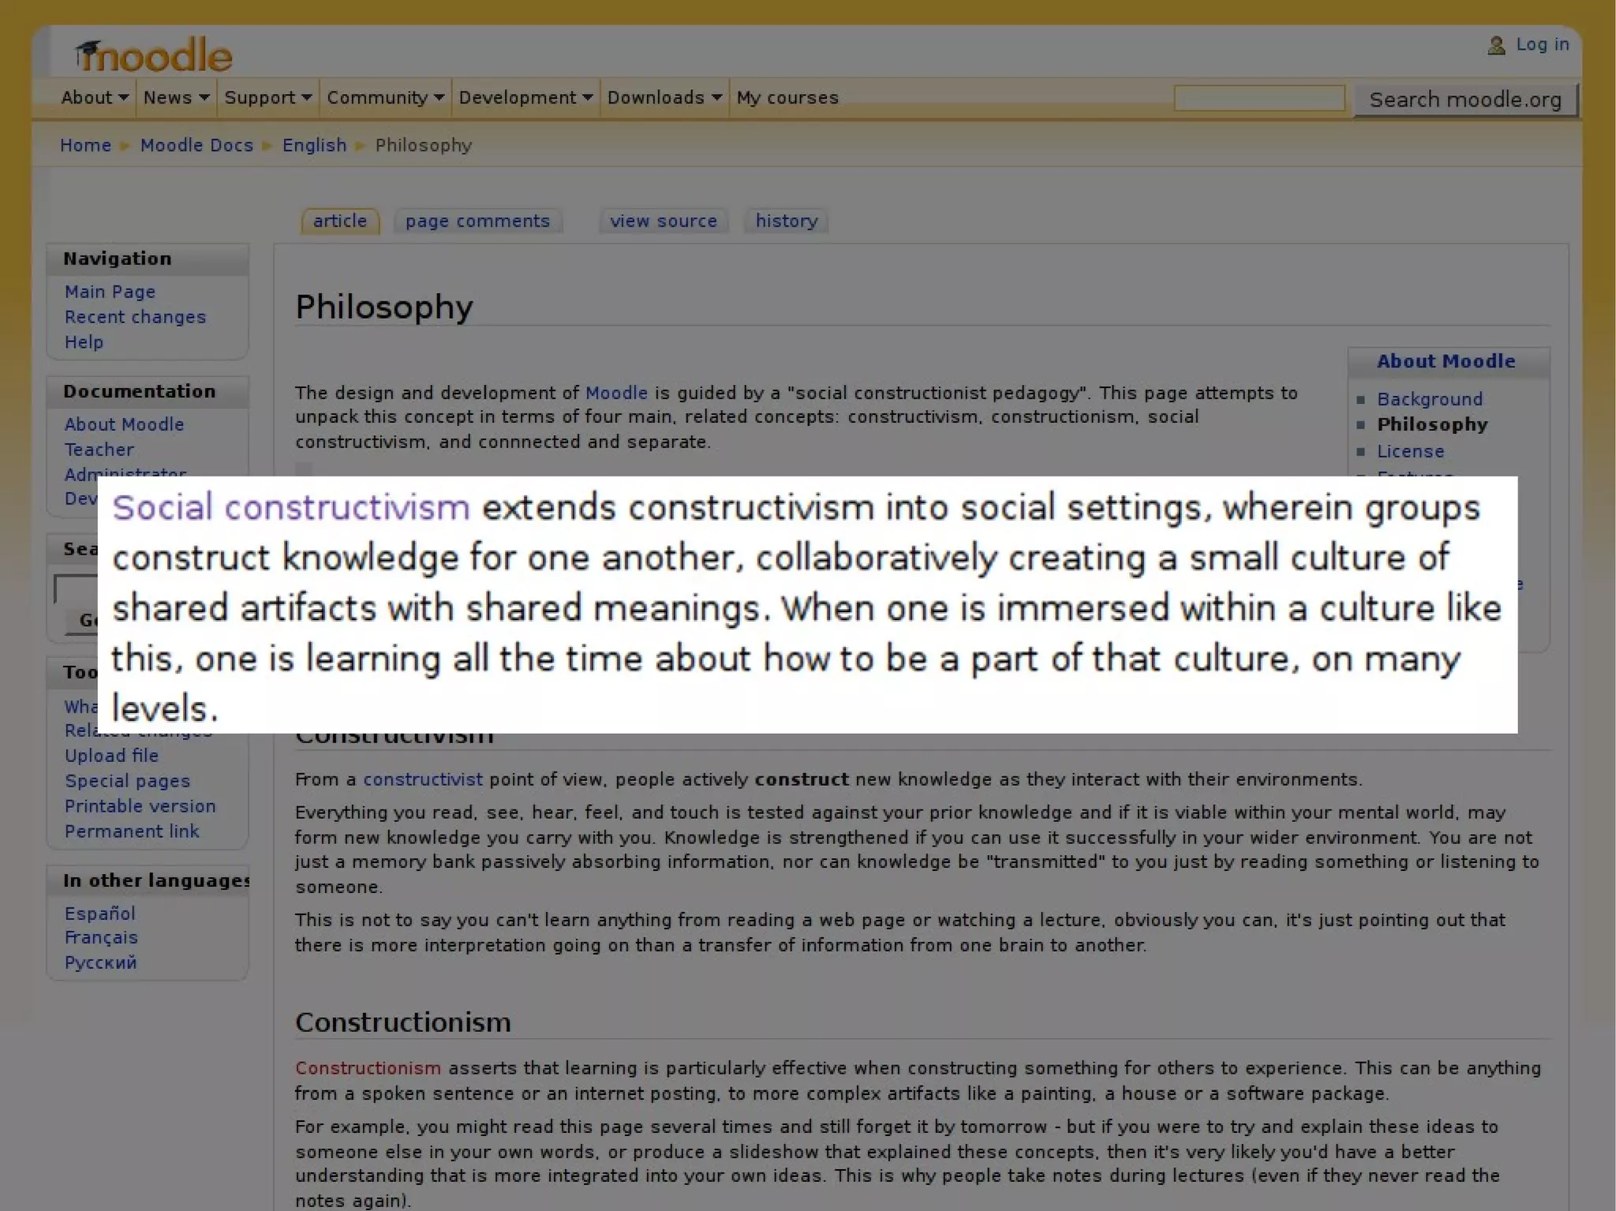Open the Help link in Navigation

pos(84,342)
